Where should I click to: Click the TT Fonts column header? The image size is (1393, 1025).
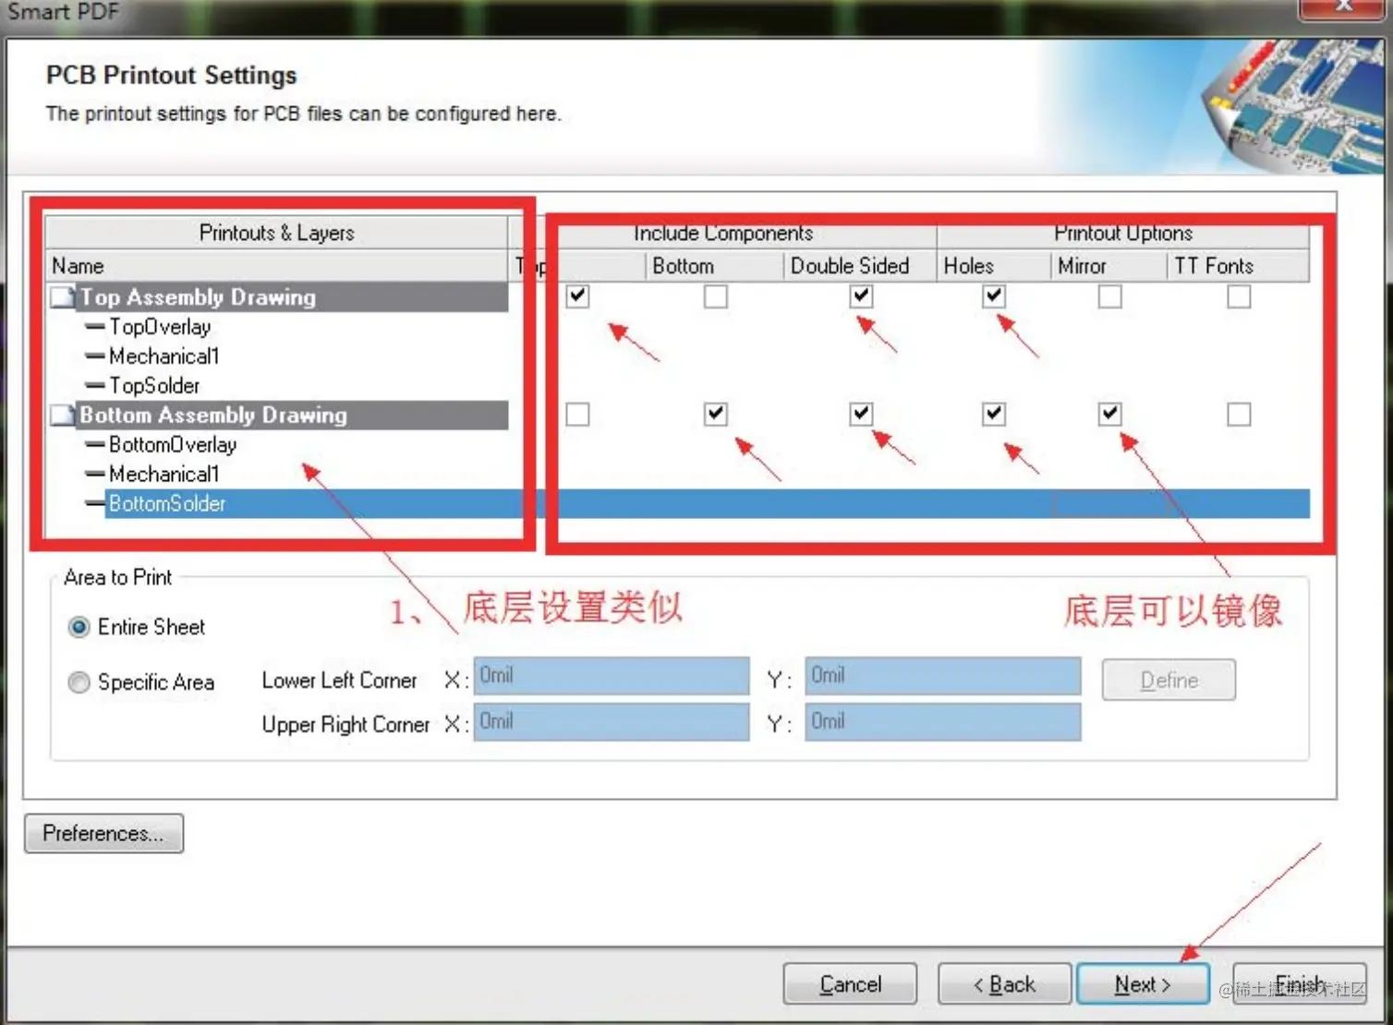point(1239,266)
